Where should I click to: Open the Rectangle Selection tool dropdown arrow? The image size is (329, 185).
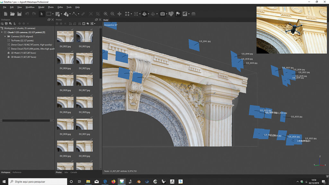pyautogui.click(x=53, y=14)
